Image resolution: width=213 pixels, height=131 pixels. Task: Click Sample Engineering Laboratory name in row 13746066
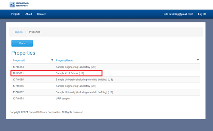[x=76, y=86]
